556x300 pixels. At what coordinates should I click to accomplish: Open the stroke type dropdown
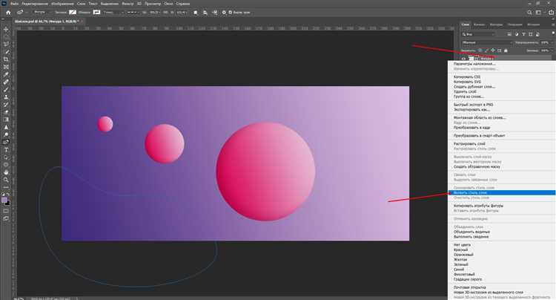[x=133, y=13]
